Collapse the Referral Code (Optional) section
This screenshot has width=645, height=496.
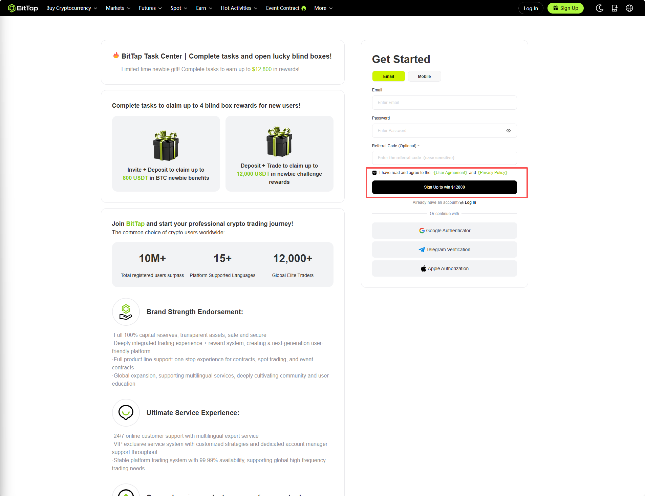coord(395,146)
